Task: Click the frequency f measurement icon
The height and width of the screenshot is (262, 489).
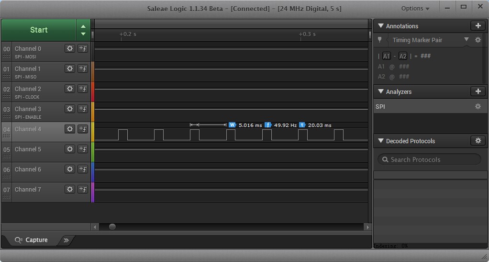Action: click(268, 125)
